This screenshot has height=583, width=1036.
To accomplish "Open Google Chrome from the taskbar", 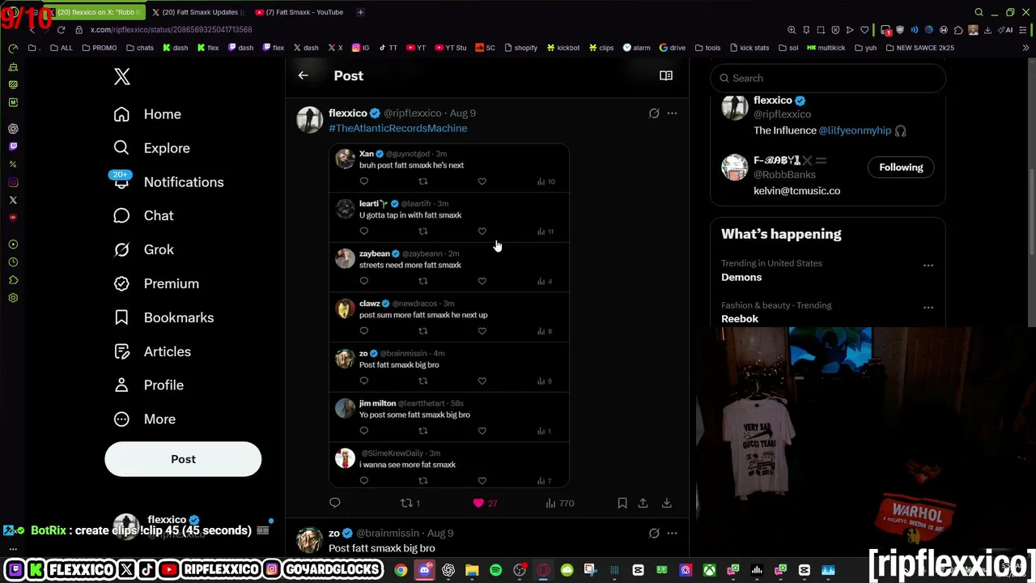I will coord(401,570).
